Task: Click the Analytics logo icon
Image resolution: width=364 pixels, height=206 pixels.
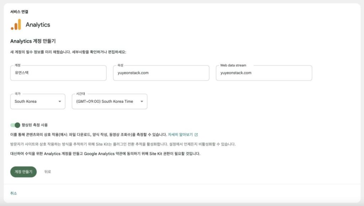Action: 16,24
